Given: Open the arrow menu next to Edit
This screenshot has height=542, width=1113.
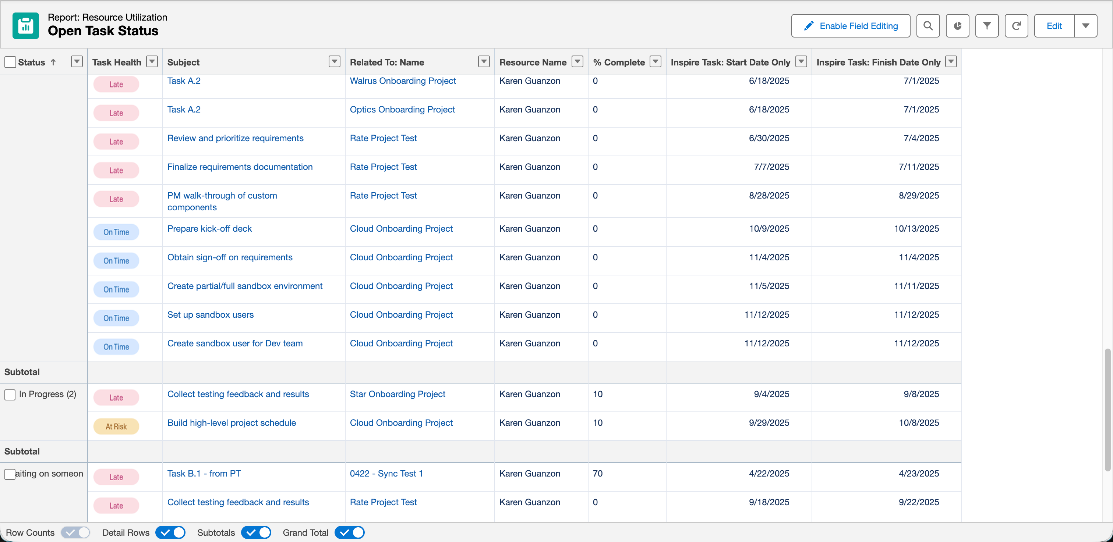Looking at the screenshot, I should point(1085,26).
